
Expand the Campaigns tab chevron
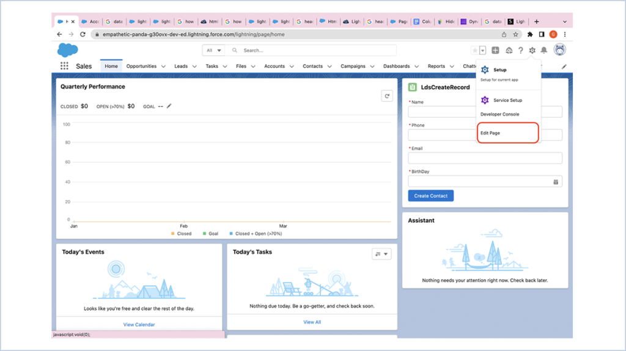click(372, 67)
